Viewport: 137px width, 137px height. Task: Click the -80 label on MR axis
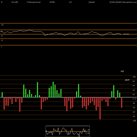[x=134, y=116]
